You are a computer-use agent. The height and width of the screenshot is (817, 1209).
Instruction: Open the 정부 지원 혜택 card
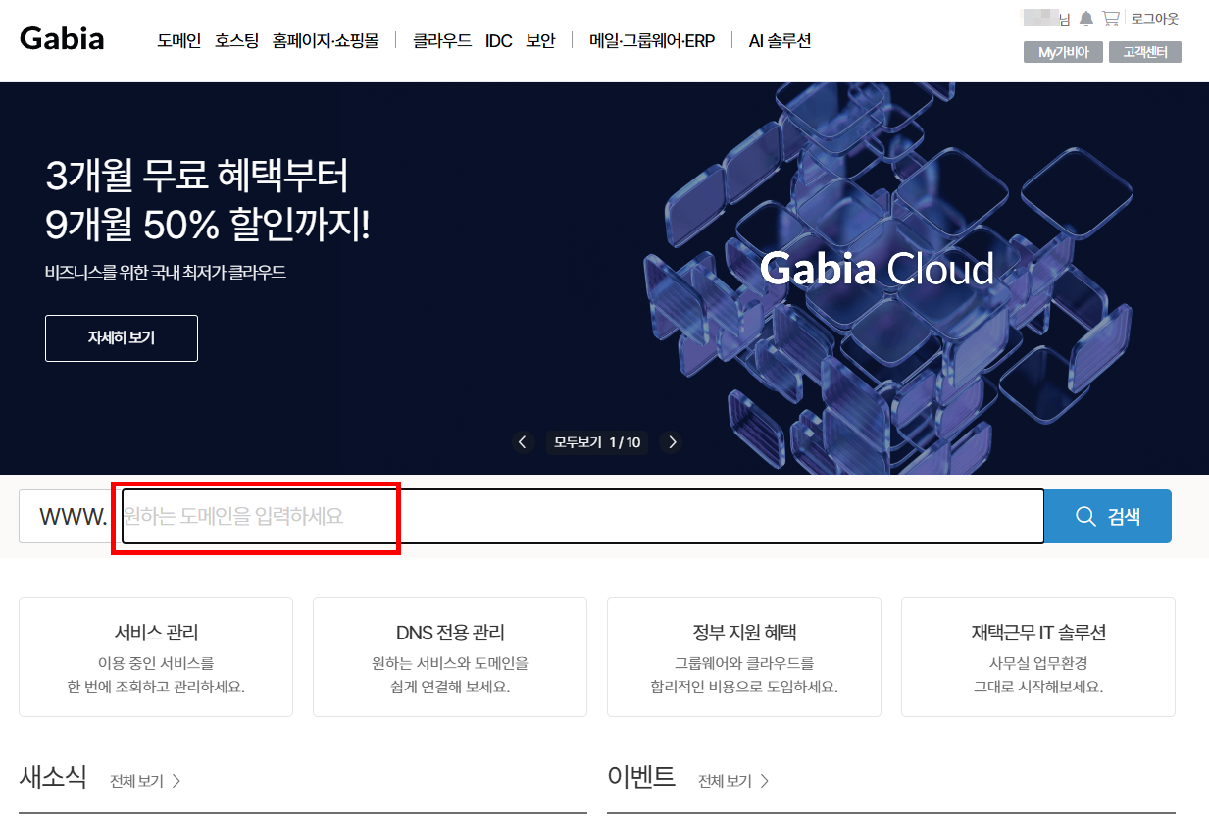pyautogui.click(x=744, y=657)
